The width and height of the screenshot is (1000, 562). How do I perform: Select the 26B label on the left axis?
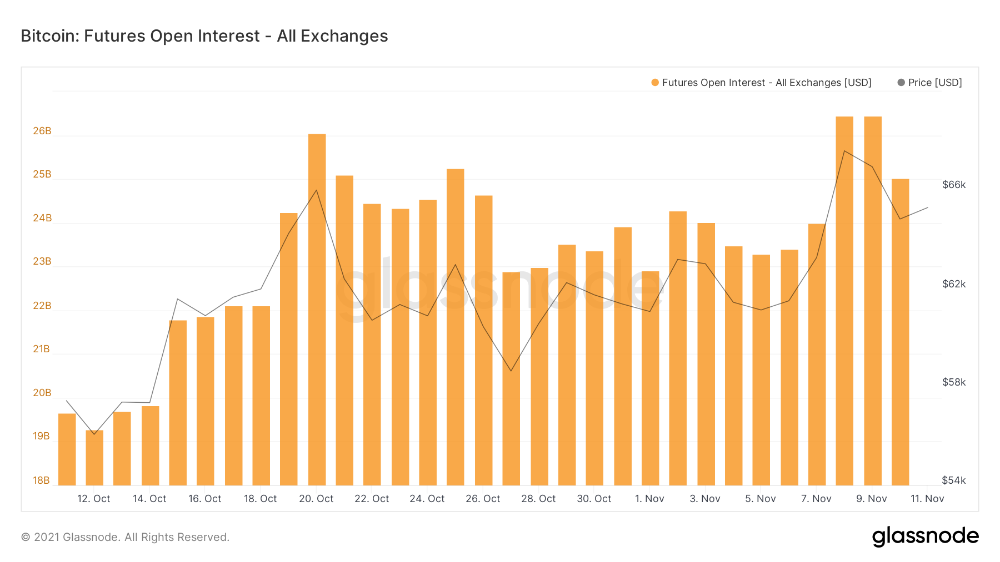pyautogui.click(x=42, y=131)
